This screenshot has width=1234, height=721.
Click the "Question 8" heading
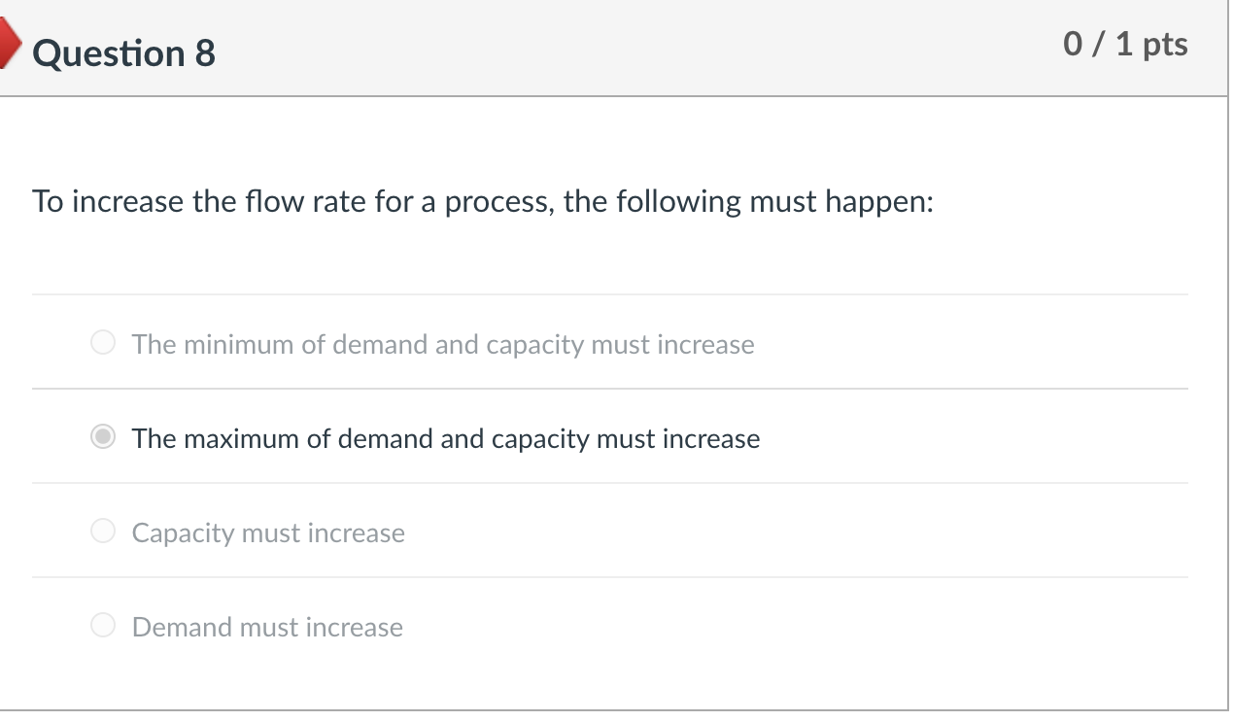123,52
